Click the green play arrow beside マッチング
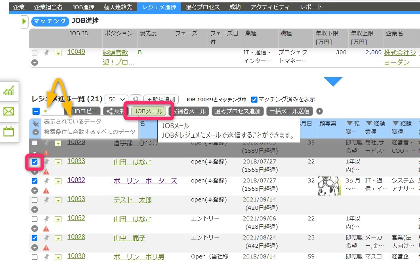 (x=25, y=21)
